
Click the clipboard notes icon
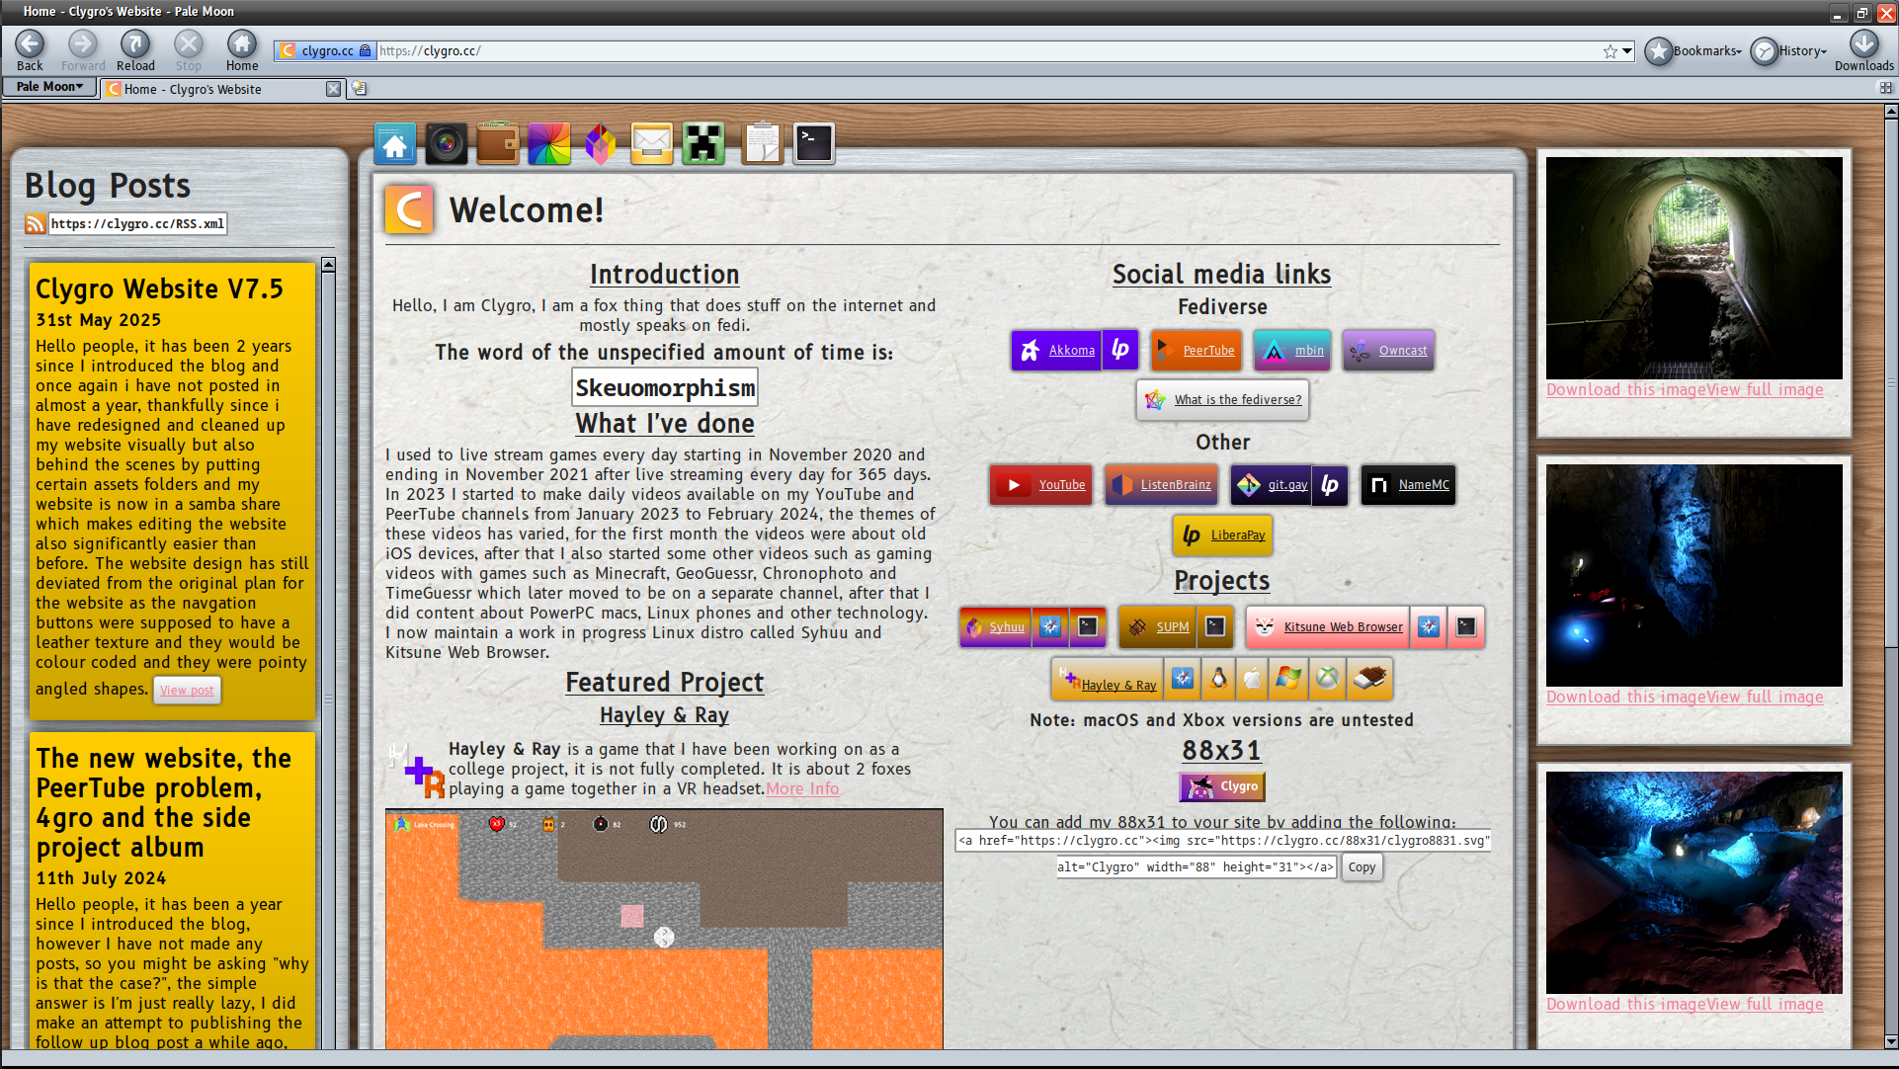[762, 145]
